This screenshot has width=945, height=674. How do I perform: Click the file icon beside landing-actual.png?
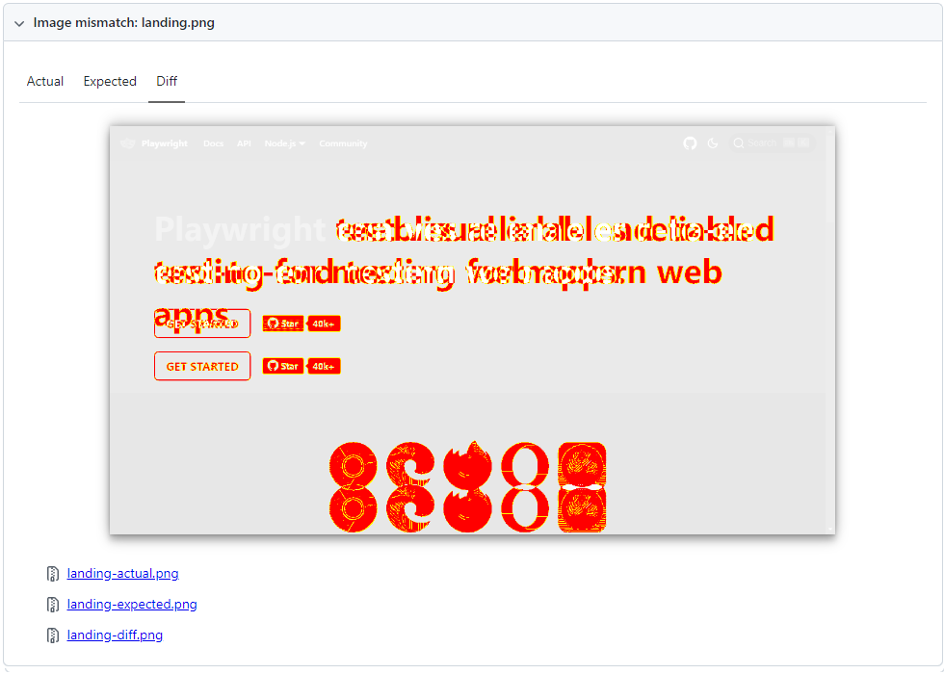click(53, 574)
